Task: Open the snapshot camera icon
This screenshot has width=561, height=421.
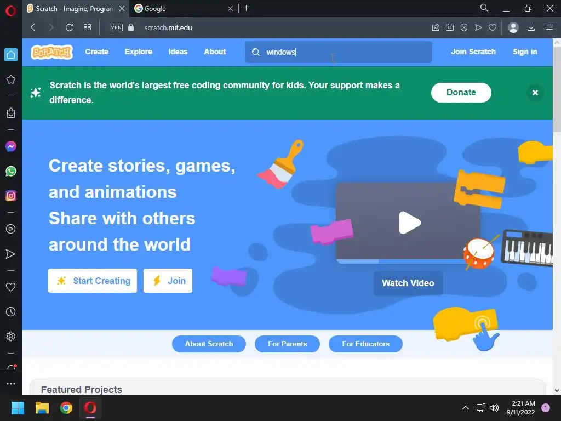Action: pyautogui.click(x=450, y=27)
